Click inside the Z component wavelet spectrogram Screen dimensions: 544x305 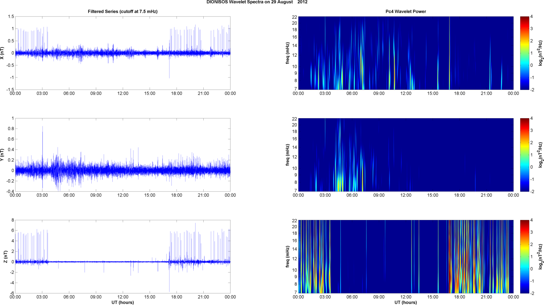click(x=406, y=256)
